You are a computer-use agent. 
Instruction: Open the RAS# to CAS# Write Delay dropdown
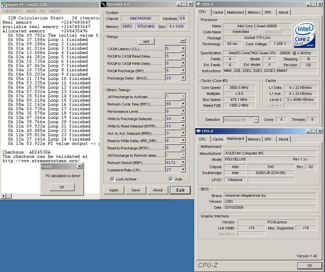point(183,63)
